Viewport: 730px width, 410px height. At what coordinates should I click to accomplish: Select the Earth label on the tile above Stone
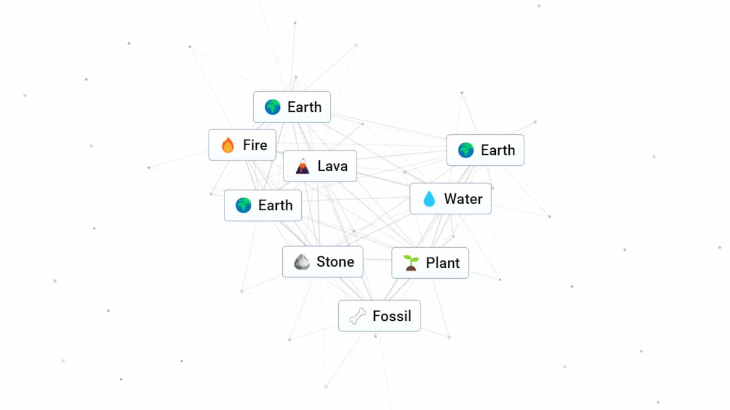click(x=275, y=205)
